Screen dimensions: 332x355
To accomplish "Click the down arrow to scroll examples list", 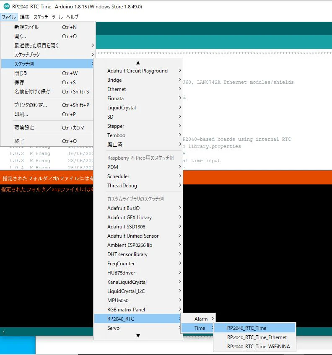I will click(138, 336).
